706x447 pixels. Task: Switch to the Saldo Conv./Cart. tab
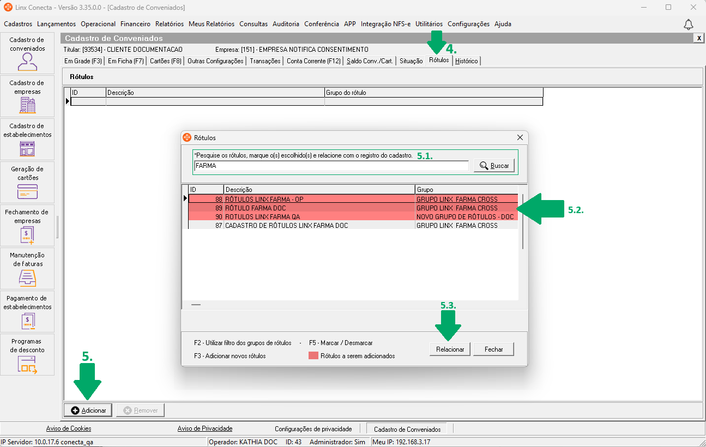point(370,61)
